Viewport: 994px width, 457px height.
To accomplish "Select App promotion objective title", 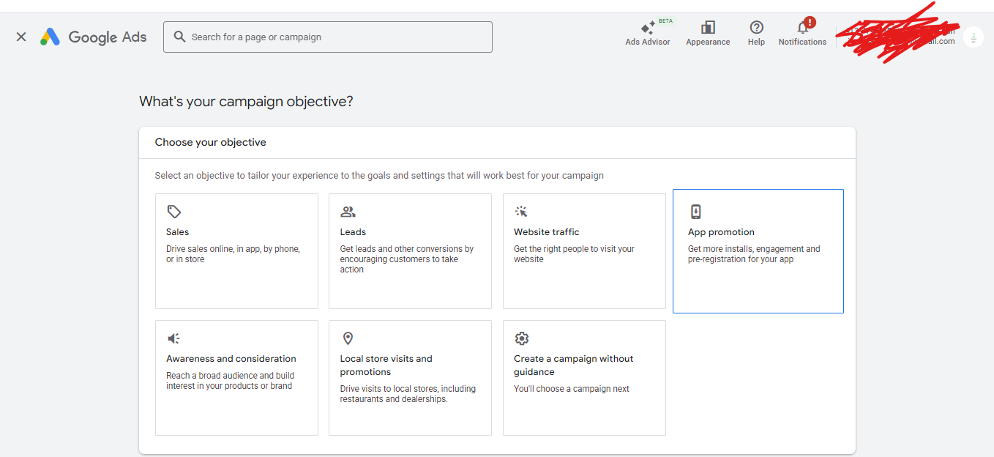I will click(x=721, y=232).
